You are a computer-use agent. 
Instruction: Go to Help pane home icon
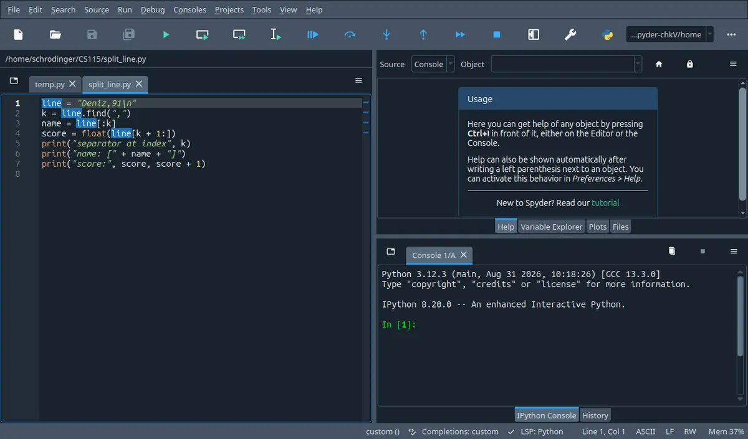[x=659, y=64]
